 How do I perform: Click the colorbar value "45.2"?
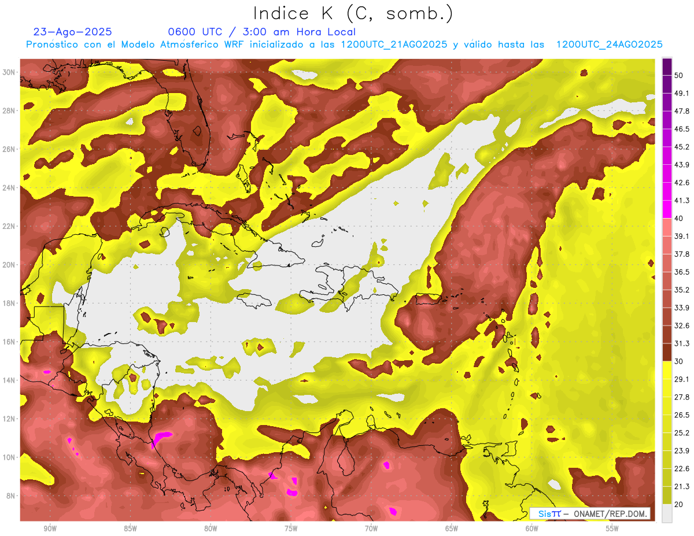tap(682, 147)
